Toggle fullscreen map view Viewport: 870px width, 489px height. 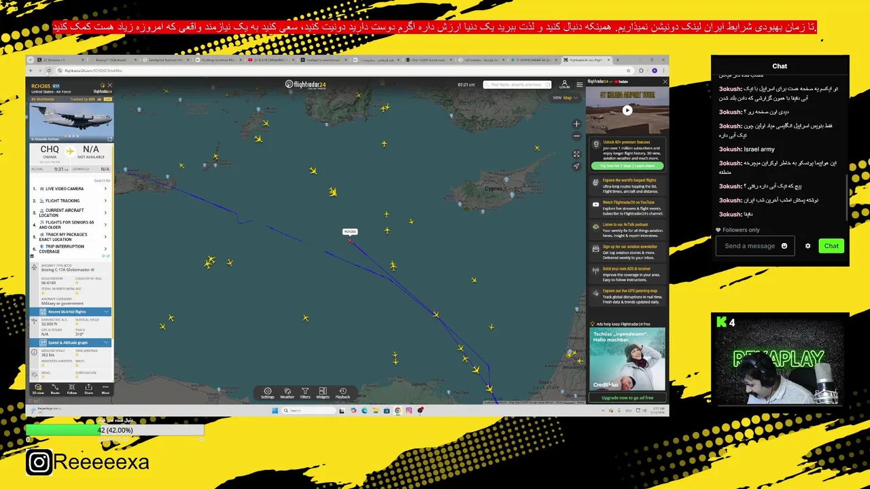[576, 154]
